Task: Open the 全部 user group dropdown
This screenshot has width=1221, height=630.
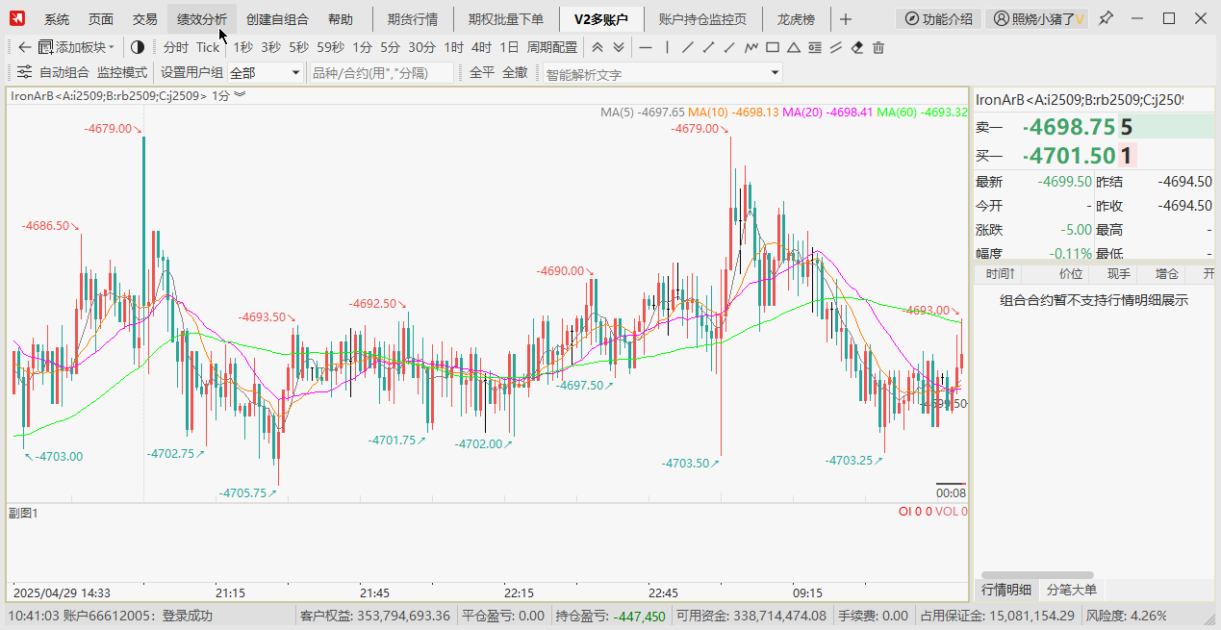Action: [266, 73]
